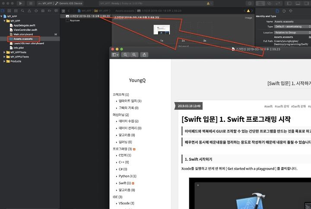Viewport: 311px width, 209px height.
Task: Select Assets.xcassets in the navigator
Action: [23, 39]
